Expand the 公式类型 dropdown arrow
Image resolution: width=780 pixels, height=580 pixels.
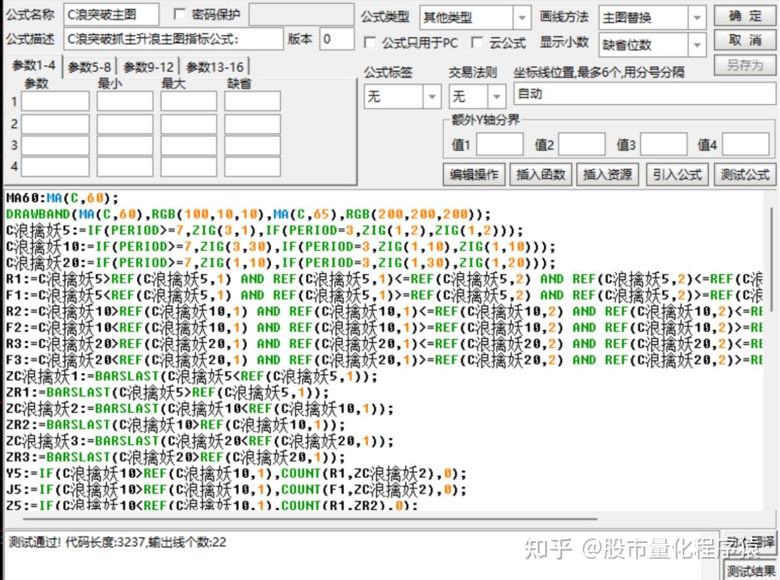click(522, 18)
